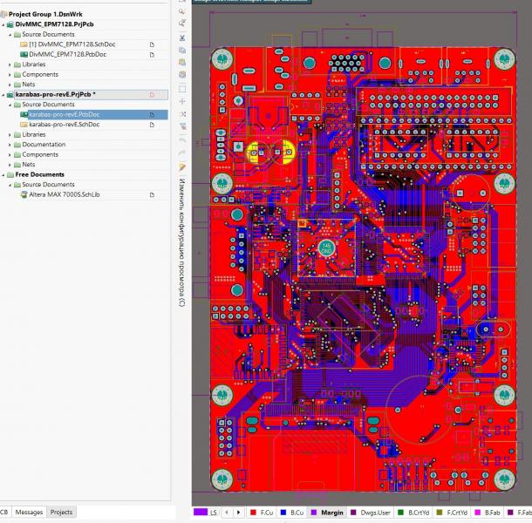The image size is (532, 523).
Task: Click the red modified-document icon for karabas-pro-revE.PrjPcb
Action: click(151, 94)
